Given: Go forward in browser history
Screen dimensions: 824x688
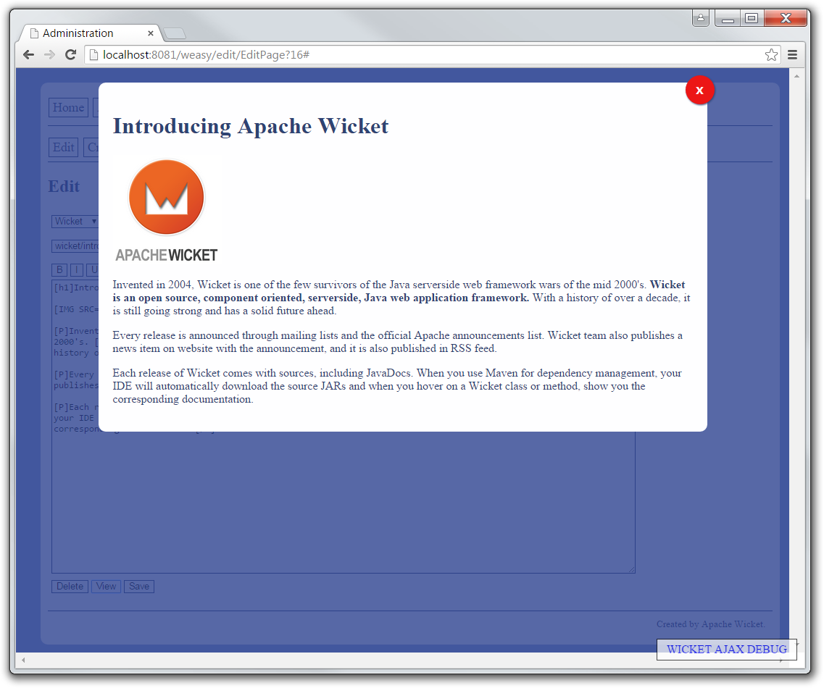Looking at the screenshot, I should 49,54.
